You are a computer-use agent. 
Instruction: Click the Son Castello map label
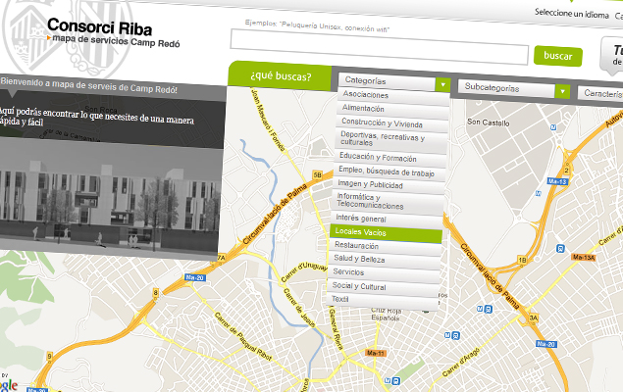[489, 122]
